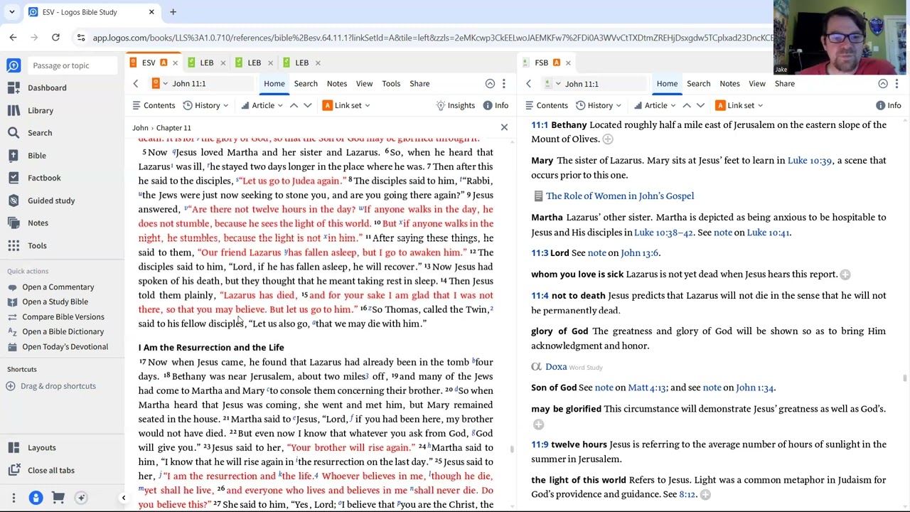Expand the Link set dropdown in FSB

tap(740, 105)
